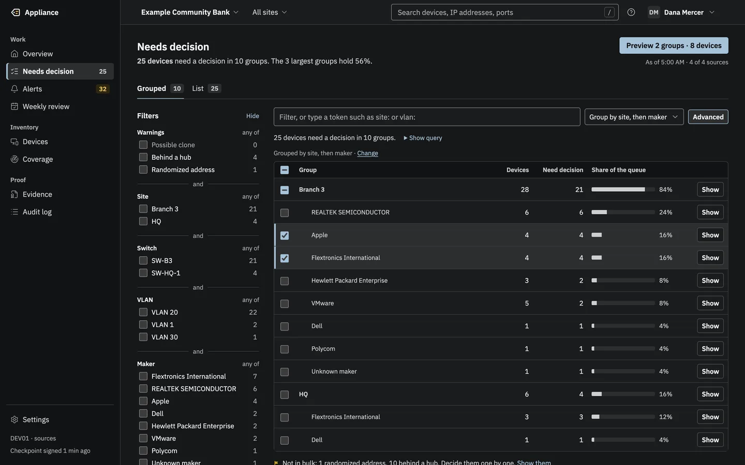
Task: Toggle the select-all checkbox in table header
Action: pos(285,170)
